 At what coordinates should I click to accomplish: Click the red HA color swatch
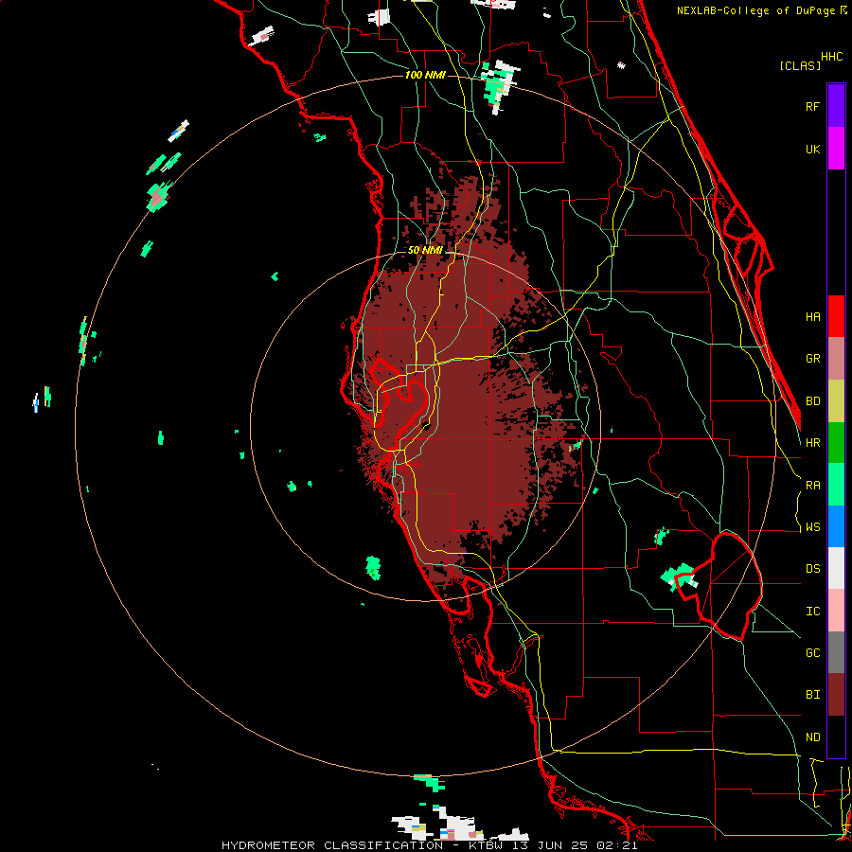pyautogui.click(x=836, y=316)
